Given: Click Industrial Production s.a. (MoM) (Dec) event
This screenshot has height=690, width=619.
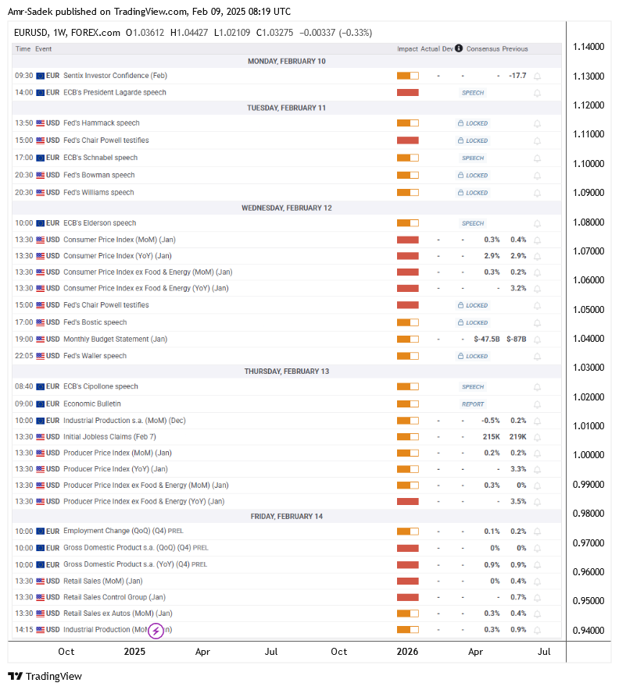Looking at the screenshot, I should coord(124,421).
